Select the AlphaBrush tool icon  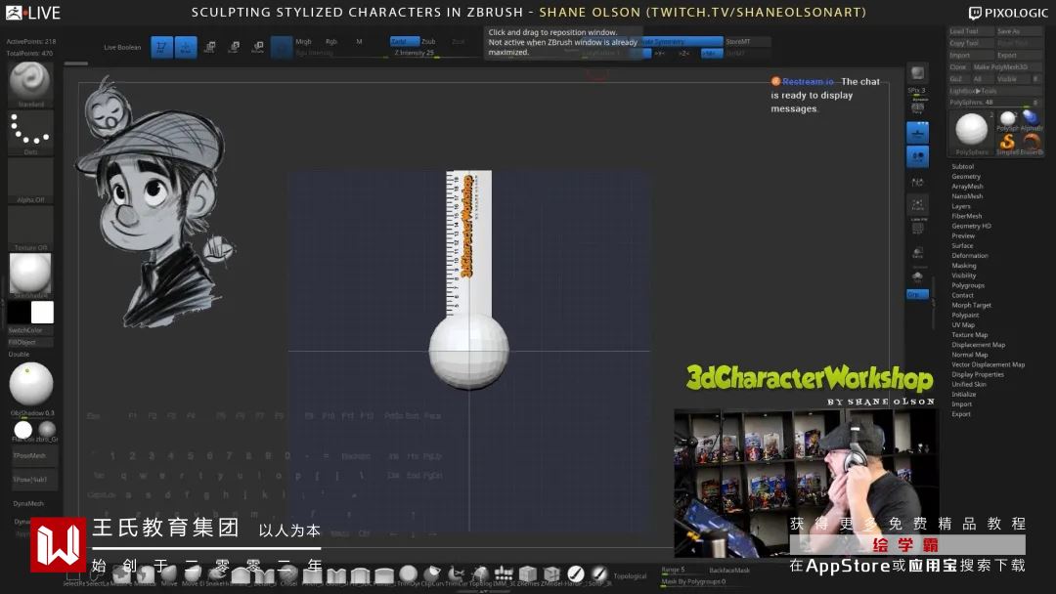(1031, 120)
